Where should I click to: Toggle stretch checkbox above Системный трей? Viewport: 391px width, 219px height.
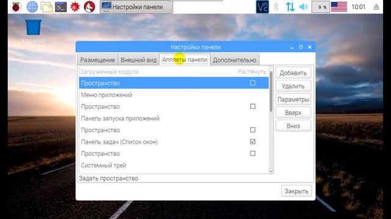pyautogui.click(x=252, y=153)
